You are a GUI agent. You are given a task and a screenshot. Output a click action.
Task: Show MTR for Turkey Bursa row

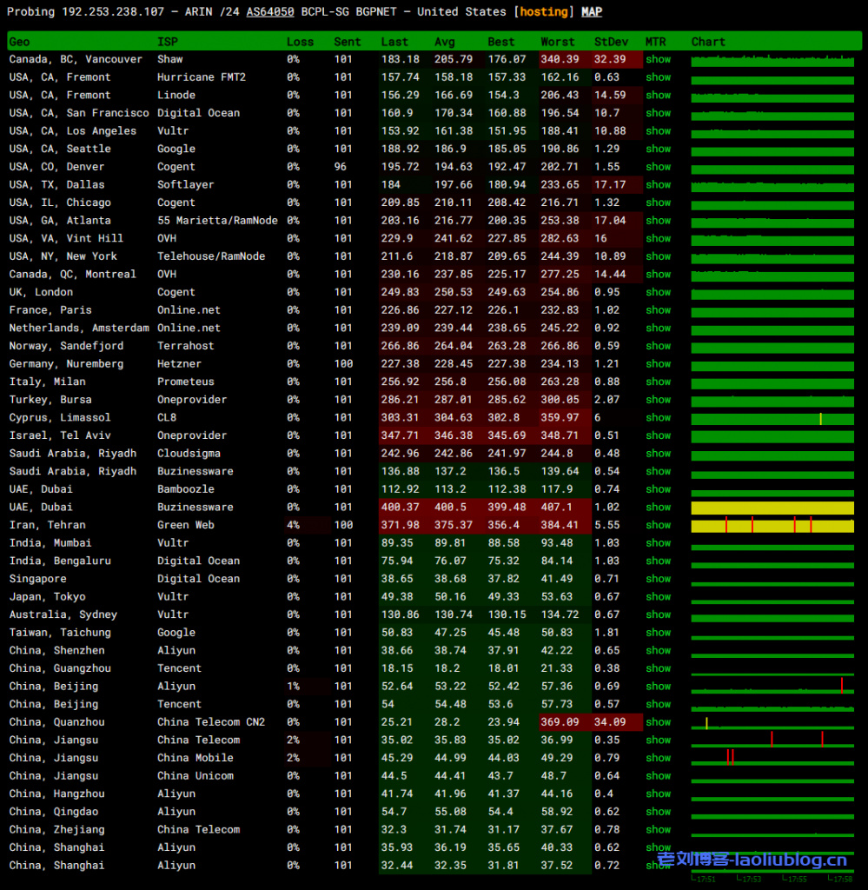coord(658,400)
